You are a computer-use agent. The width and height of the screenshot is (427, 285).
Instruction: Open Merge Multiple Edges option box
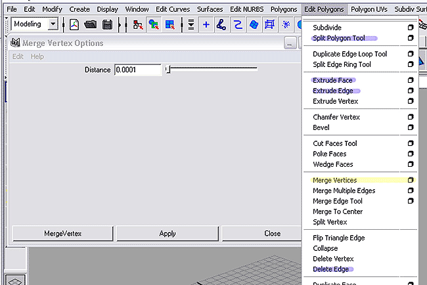coord(411,190)
